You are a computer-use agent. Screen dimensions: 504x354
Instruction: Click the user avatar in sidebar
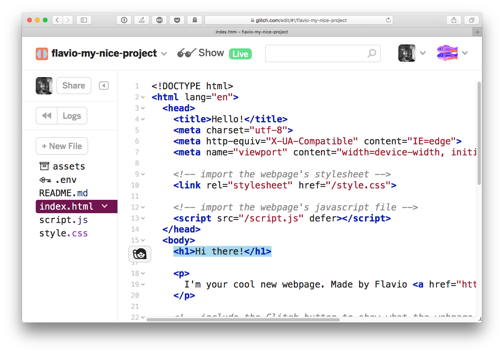click(x=44, y=86)
